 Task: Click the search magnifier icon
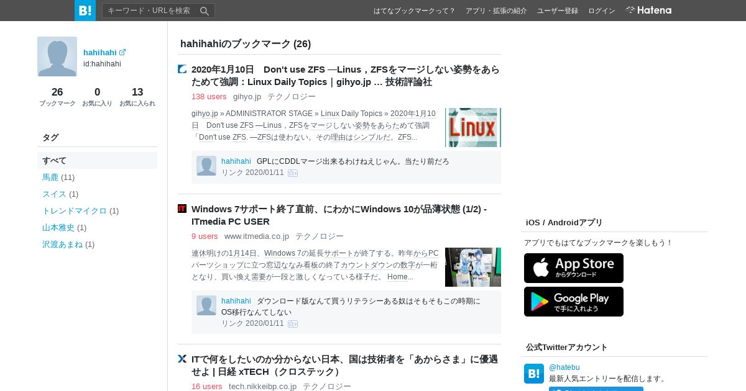(x=205, y=11)
